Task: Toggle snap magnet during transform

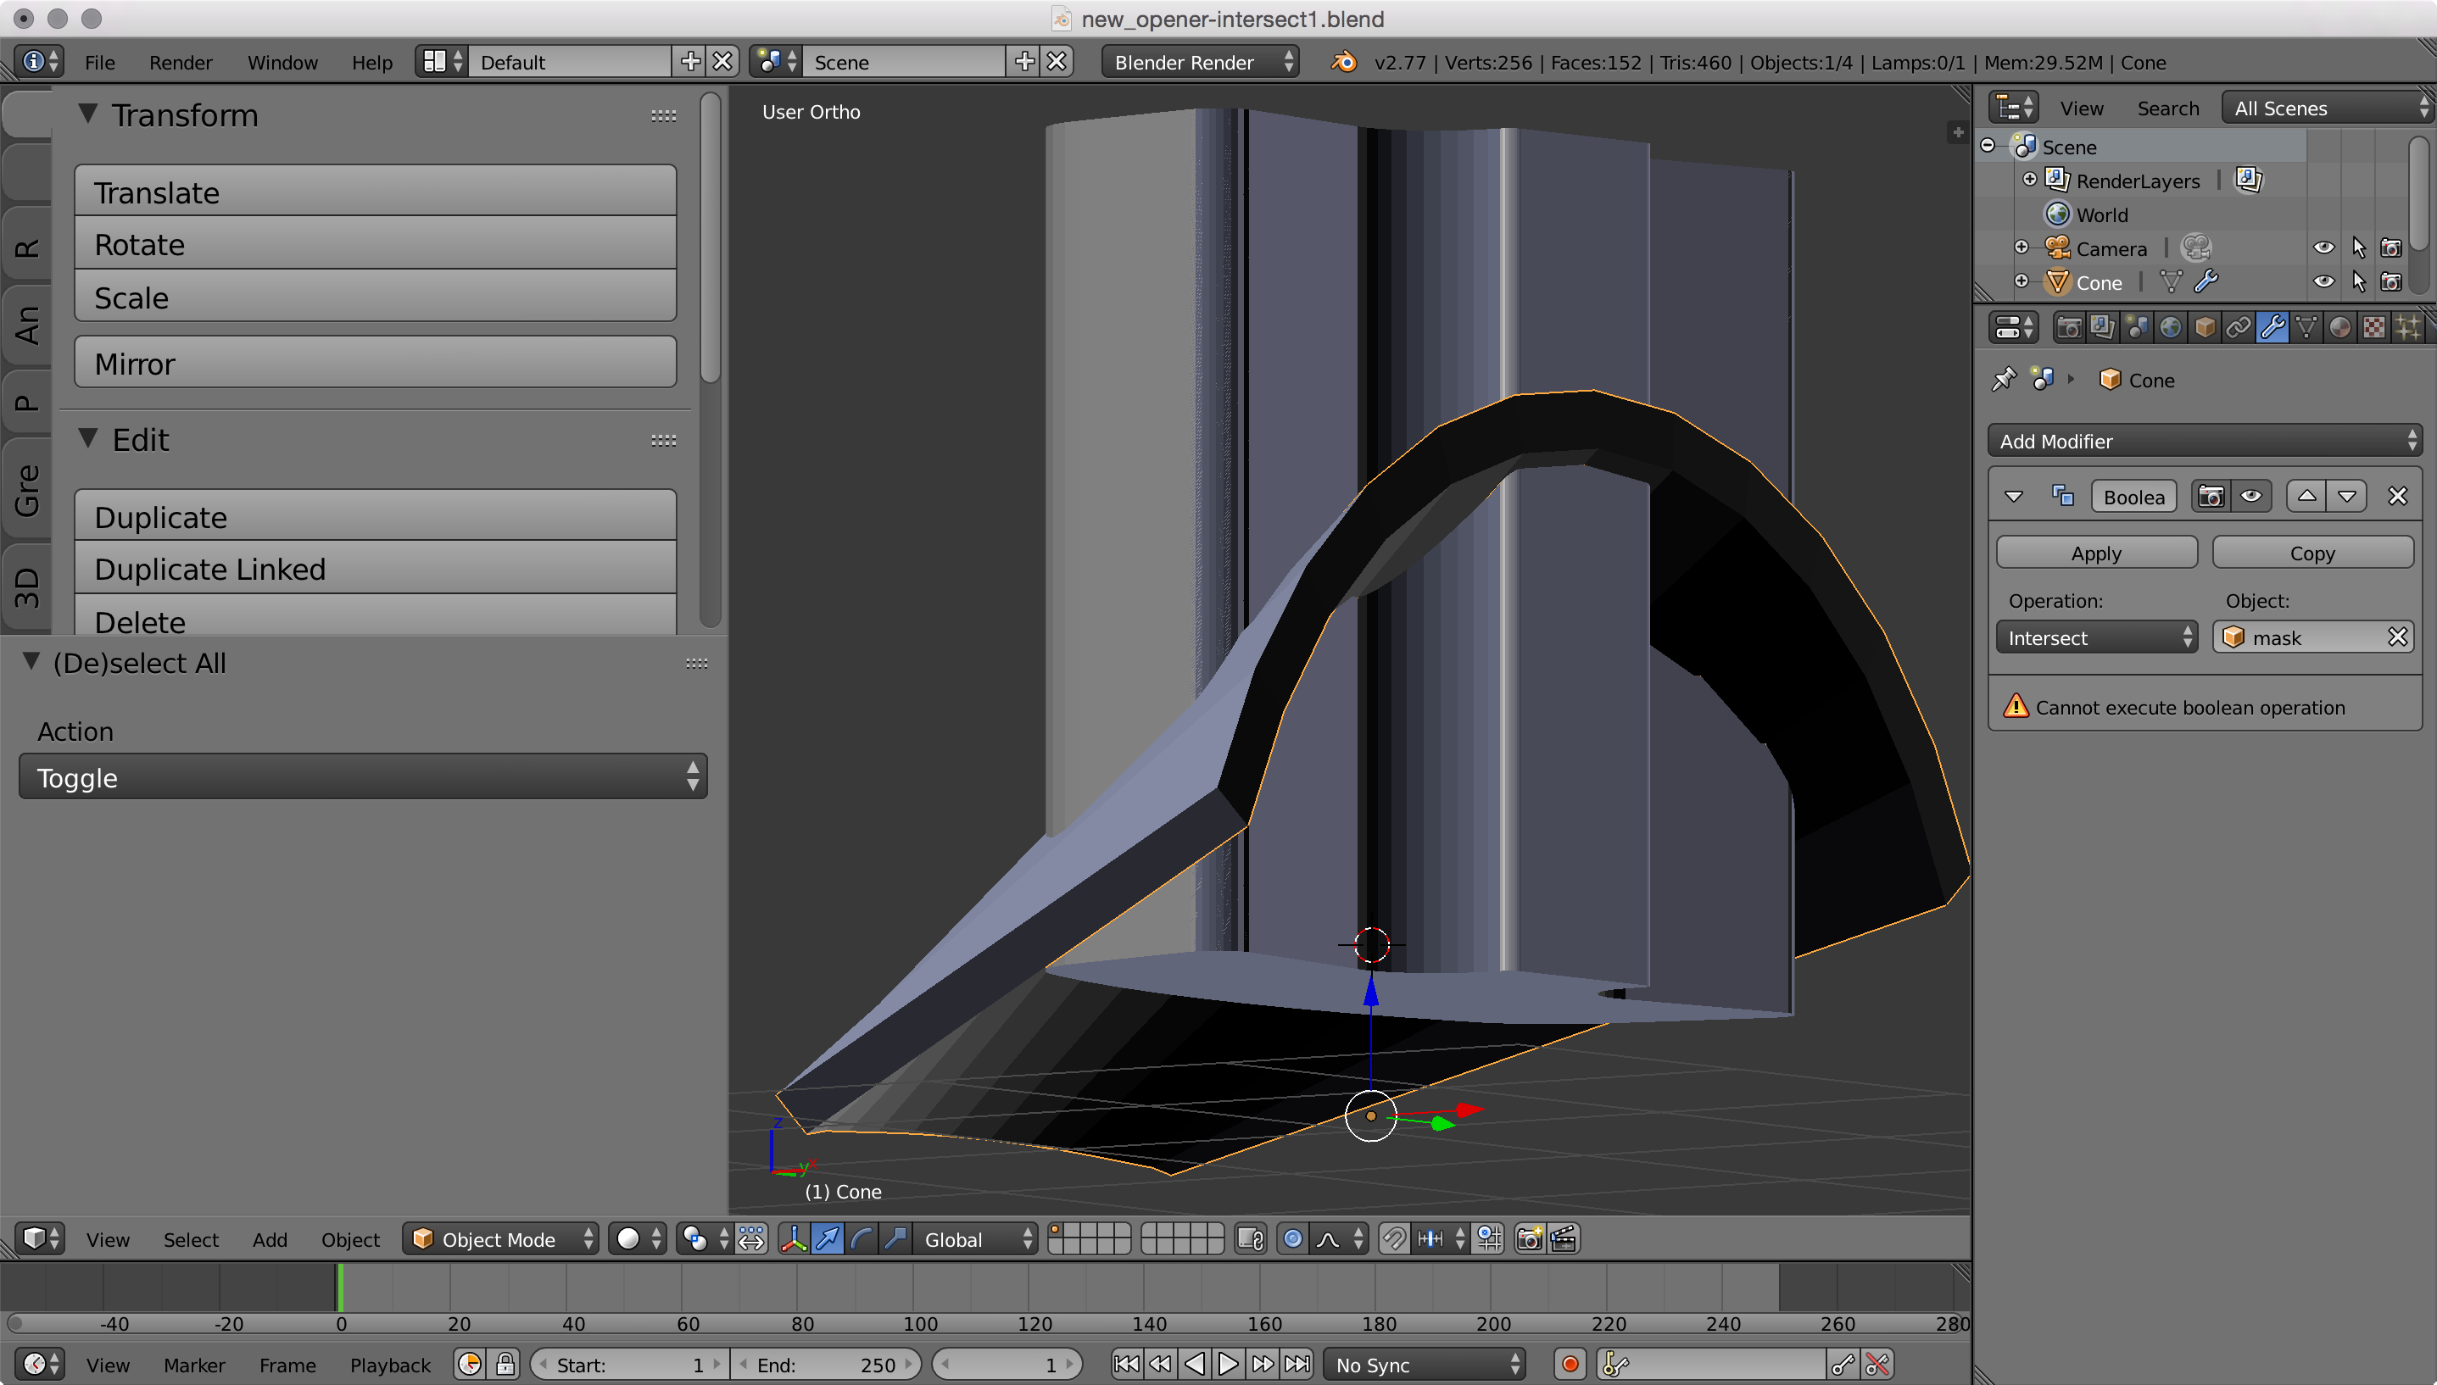Action: pyautogui.click(x=1393, y=1238)
